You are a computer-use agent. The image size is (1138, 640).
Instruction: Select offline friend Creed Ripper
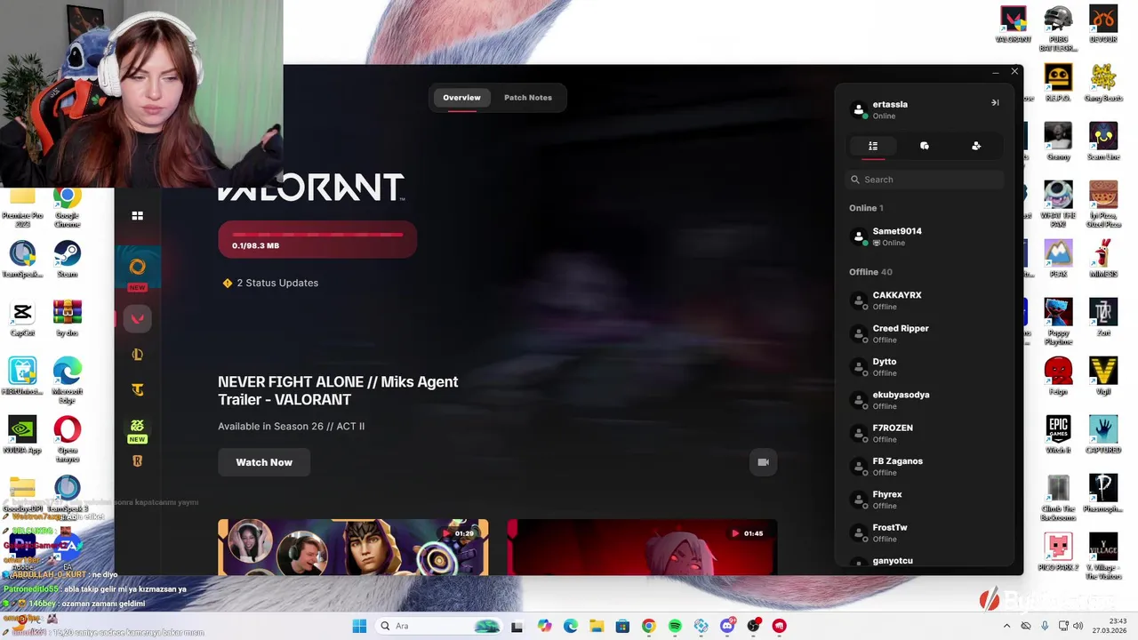tap(925, 333)
